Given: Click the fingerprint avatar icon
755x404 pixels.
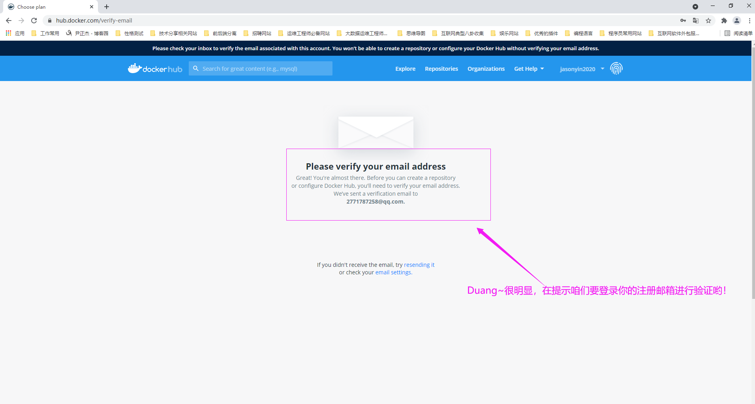Looking at the screenshot, I should pos(616,69).
